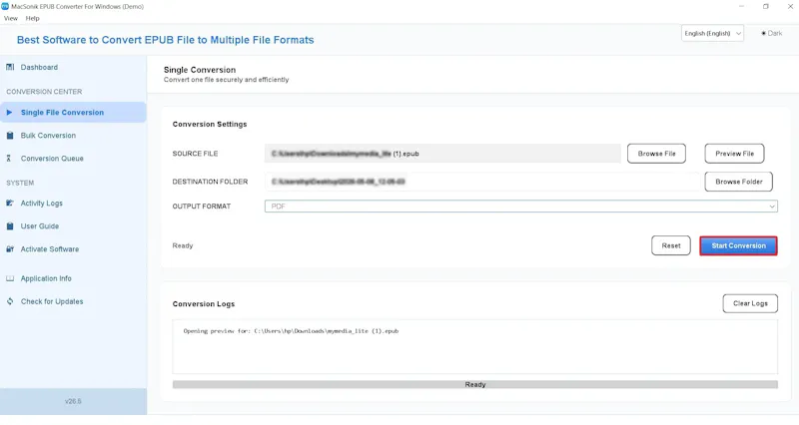Open Activate Software label in sidebar
The height and width of the screenshot is (425, 799).
(x=50, y=248)
